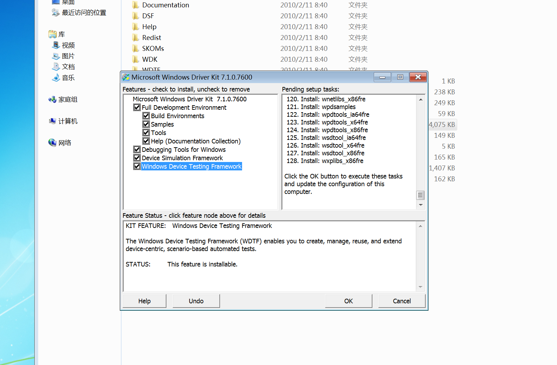Click task '126. Install: wsdtool_x64fre'

[325, 146]
